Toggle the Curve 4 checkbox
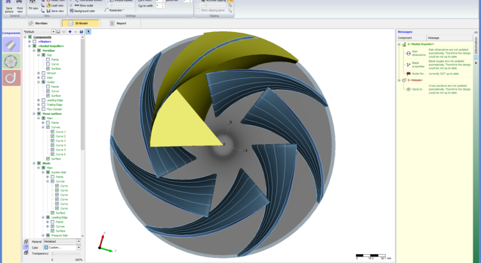 53,145
